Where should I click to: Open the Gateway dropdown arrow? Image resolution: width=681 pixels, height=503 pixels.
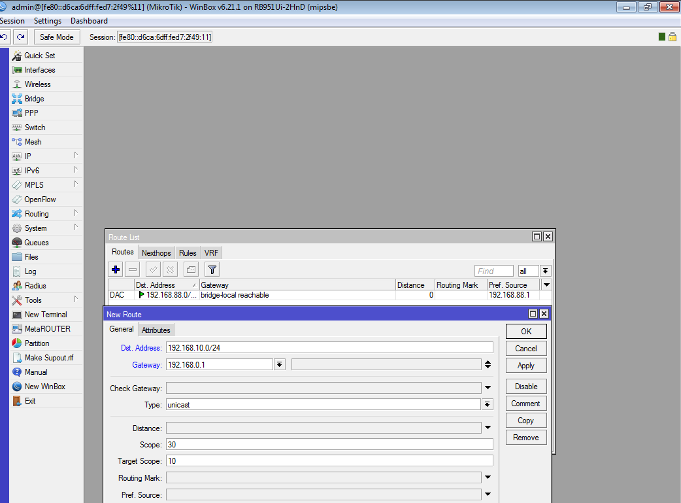(x=280, y=365)
